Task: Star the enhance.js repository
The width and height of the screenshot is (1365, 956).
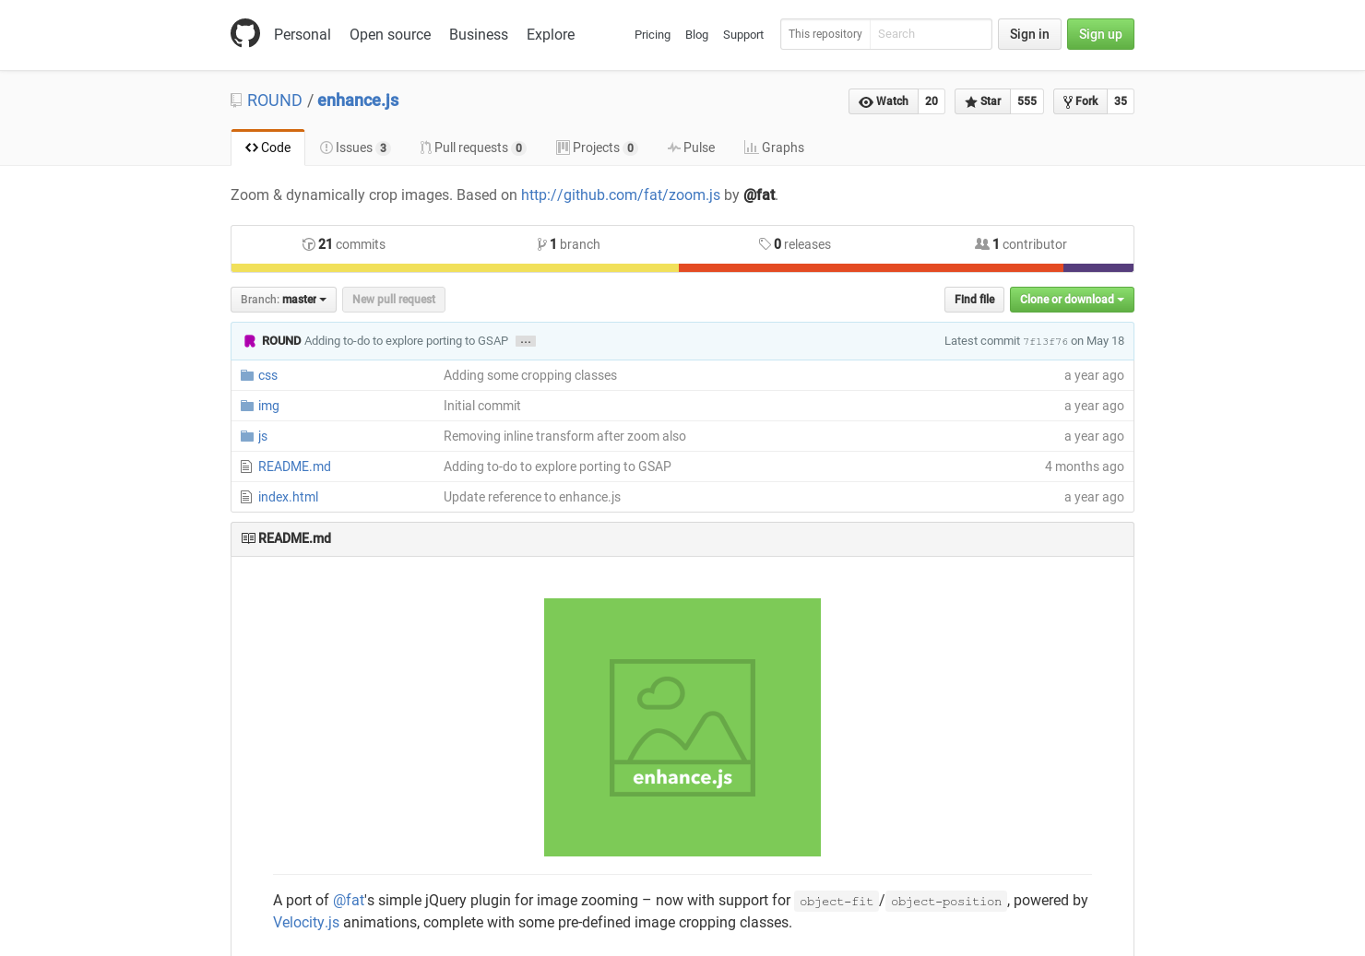Action: (981, 101)
